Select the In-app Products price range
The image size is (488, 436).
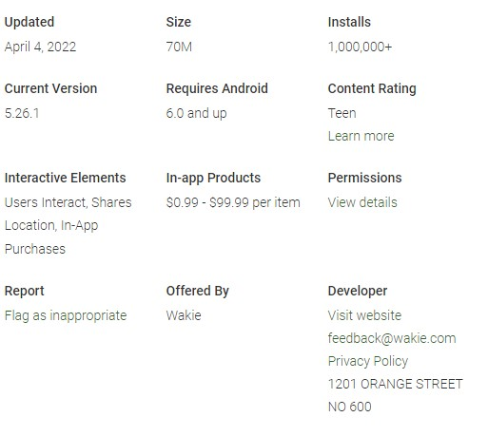pos(233,202)
